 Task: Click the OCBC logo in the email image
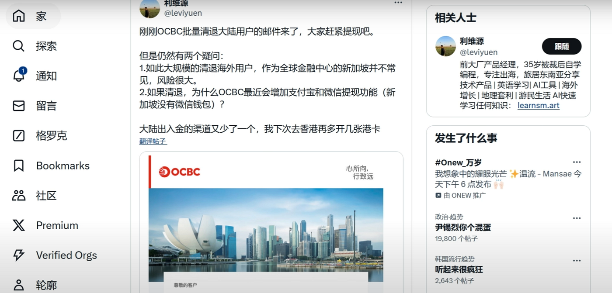pos(179,172)
